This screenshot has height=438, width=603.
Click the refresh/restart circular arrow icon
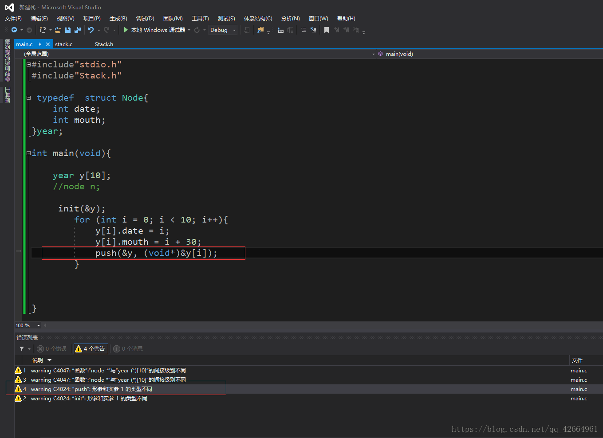pyautogui.click(x=197, y=30)
